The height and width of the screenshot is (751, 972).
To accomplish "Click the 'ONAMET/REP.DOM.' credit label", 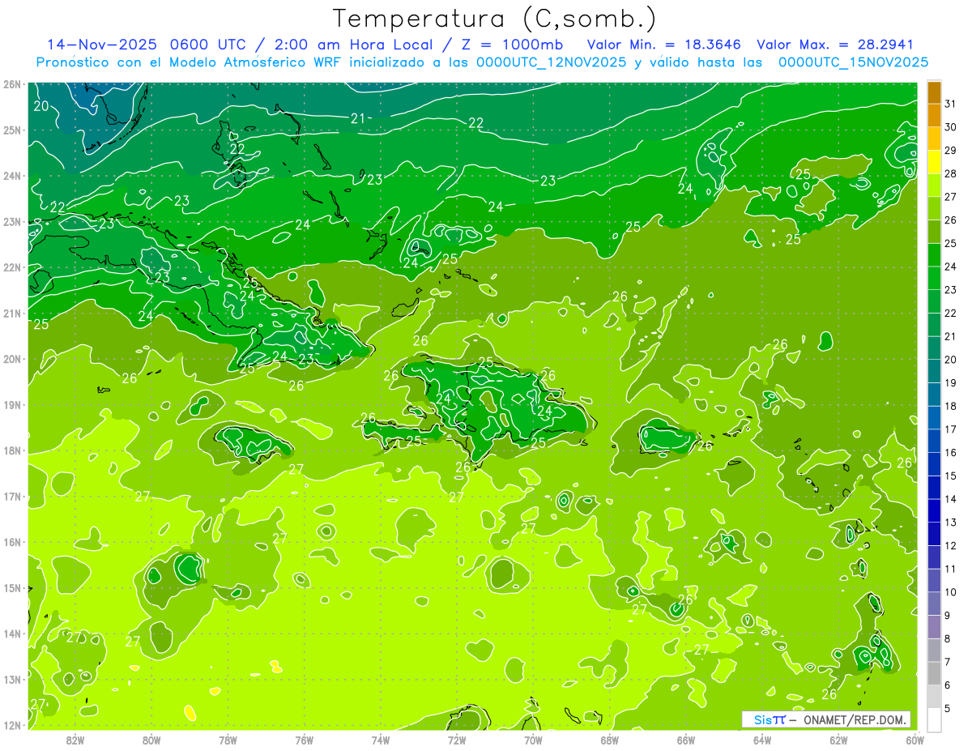I will 855,719.
